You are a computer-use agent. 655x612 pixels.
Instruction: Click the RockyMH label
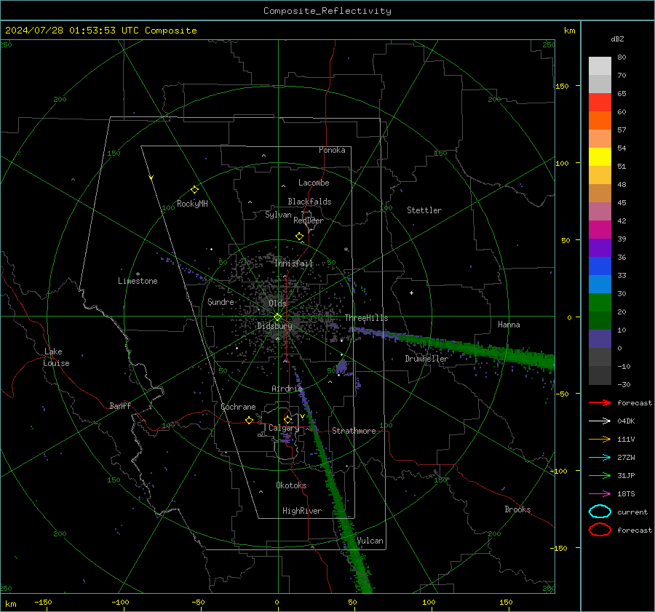pos(192,204)
